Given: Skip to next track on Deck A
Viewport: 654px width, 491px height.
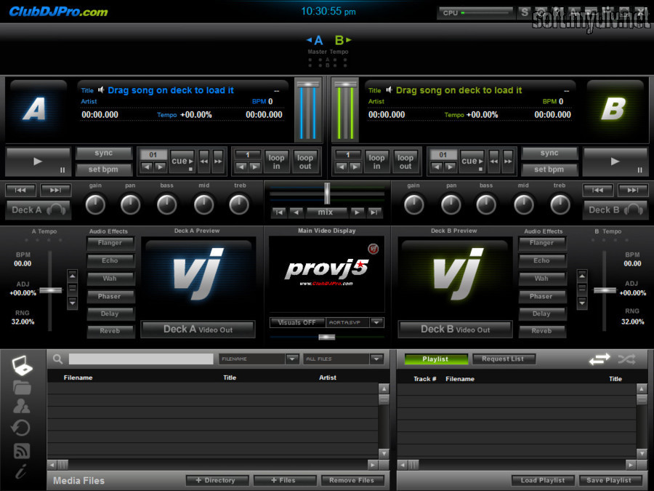Looking at the screenshot, I should coord(55,191).
